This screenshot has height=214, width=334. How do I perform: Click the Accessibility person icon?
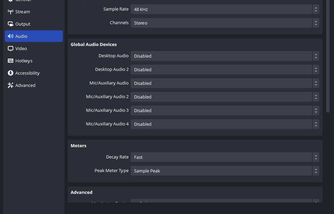click(x=10, y=73)
